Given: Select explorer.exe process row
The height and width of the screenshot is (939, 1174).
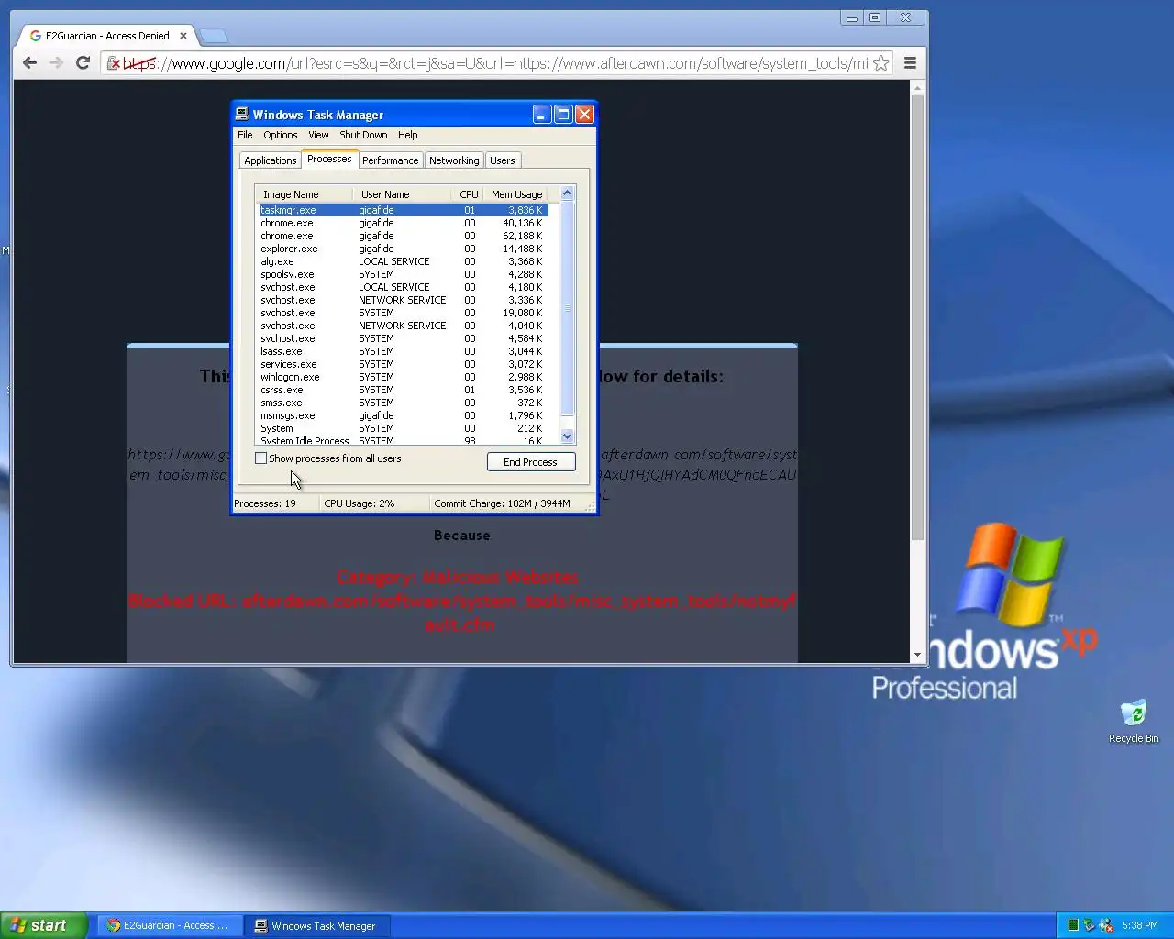Looking at the screenshot, I should pos(404,249).
